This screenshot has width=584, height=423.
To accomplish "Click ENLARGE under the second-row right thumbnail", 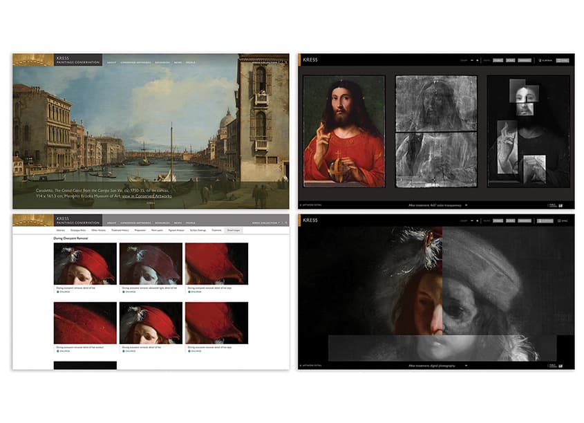I will 195,351.
